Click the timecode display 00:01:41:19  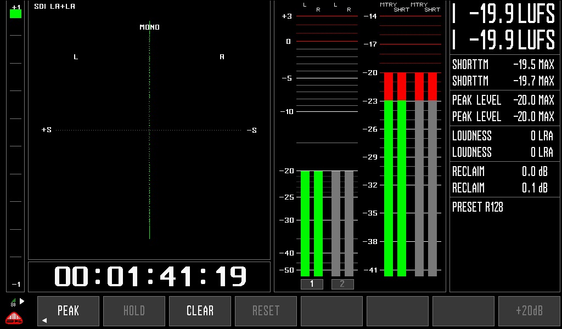149,275
